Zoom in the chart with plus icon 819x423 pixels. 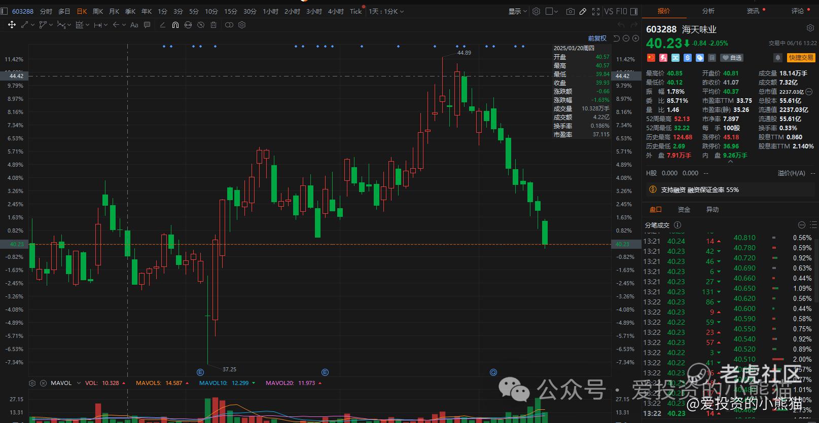[635, 39]
